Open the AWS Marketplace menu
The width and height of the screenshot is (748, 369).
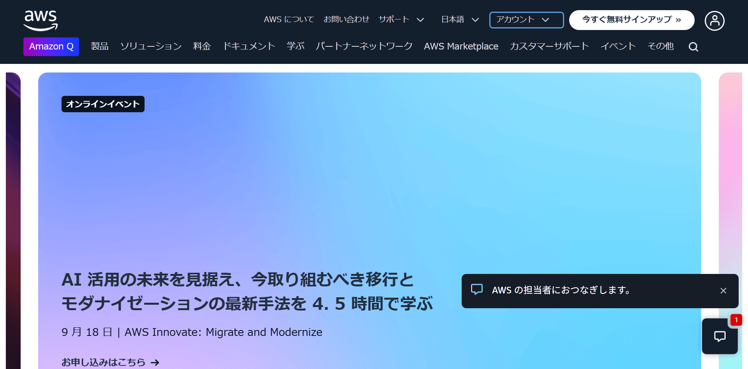(461, 46)
